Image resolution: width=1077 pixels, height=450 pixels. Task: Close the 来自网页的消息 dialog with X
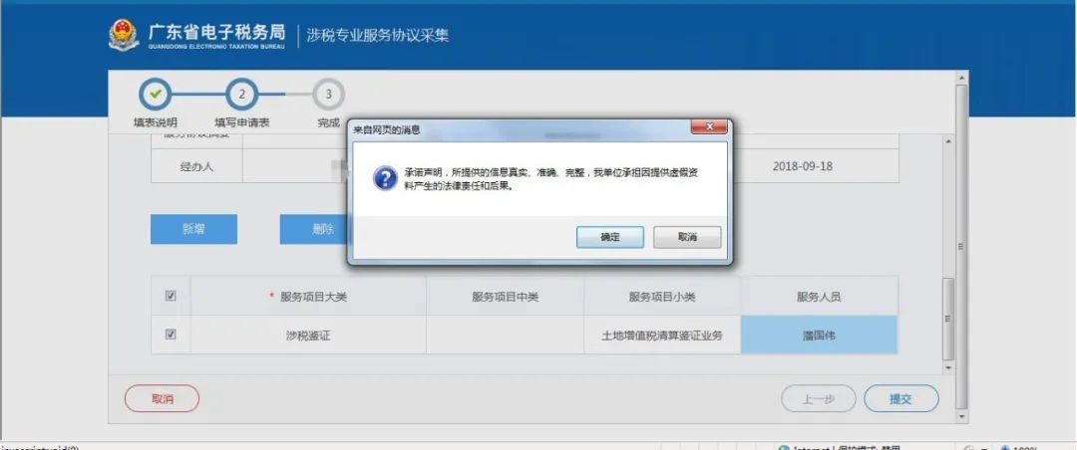click(x=709, y=127)
